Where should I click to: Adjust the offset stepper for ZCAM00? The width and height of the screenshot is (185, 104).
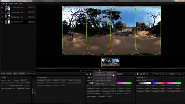click(x=32, y=8)
